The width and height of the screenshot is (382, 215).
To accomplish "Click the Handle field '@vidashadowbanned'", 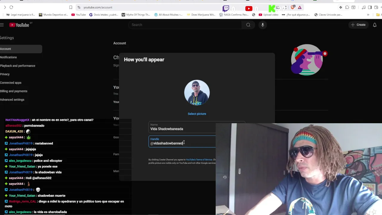I will tap(182, 142).
